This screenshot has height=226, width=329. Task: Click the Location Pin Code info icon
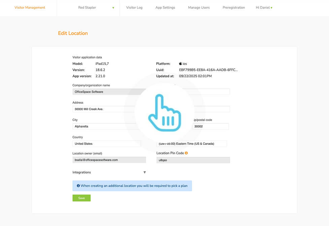pos(186,153)
